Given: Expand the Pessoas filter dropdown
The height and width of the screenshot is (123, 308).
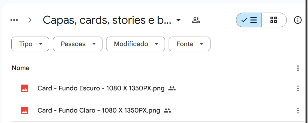Looking at the screenshot, I should pos(78,44).
